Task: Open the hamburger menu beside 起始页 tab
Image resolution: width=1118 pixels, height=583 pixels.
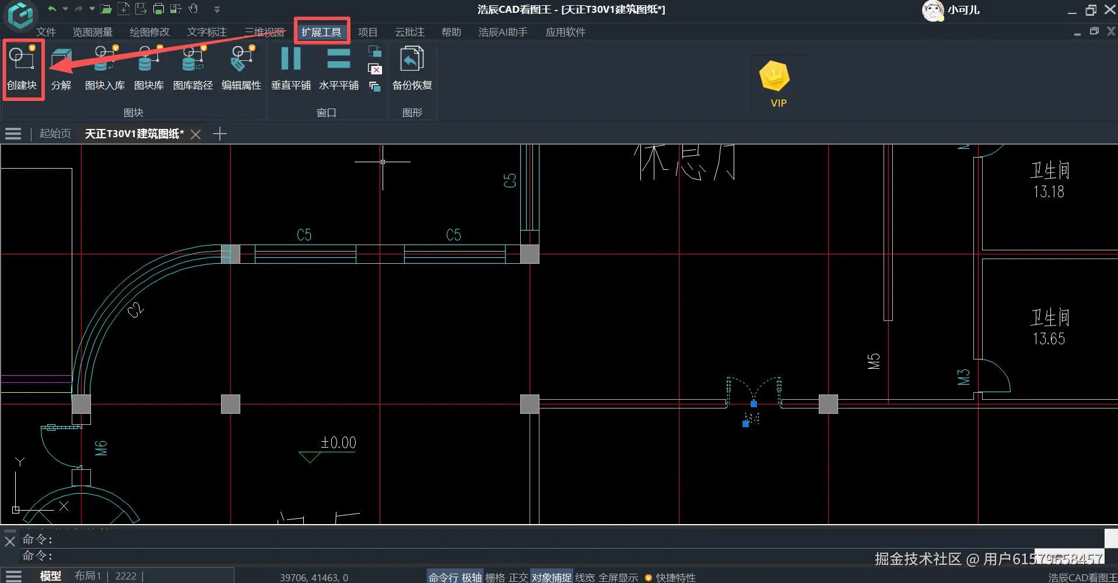Action: click(x=13, y=134)
